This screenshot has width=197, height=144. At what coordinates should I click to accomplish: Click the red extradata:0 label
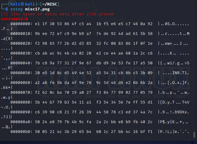tap(14, 19)
